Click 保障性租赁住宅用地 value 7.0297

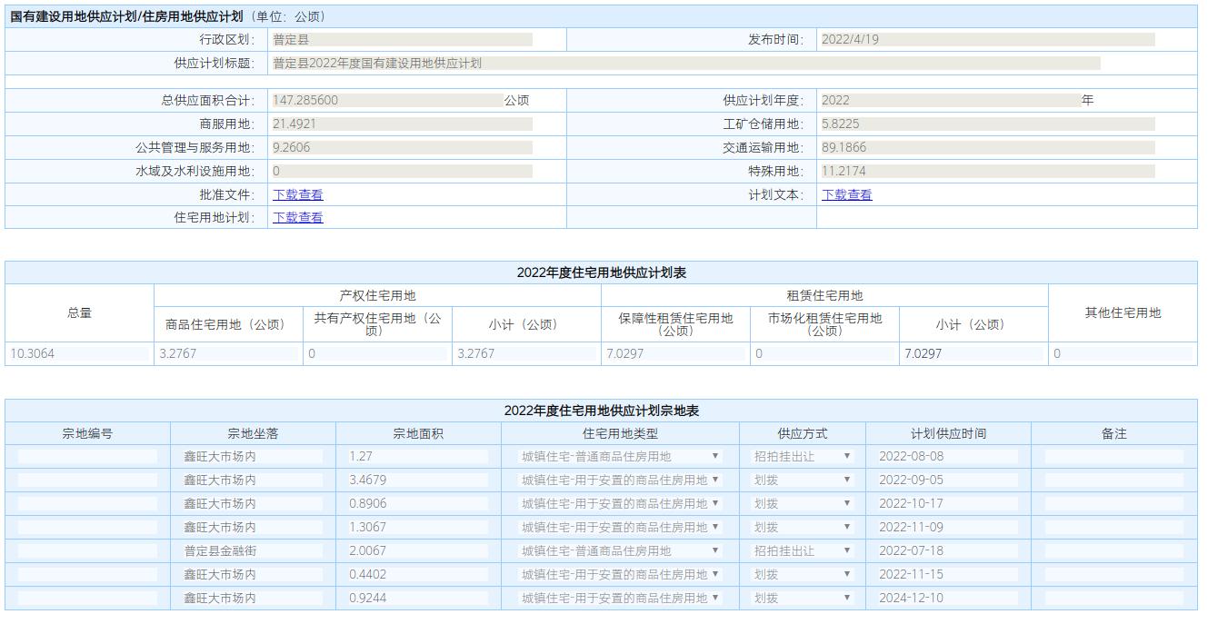(675, 354)
